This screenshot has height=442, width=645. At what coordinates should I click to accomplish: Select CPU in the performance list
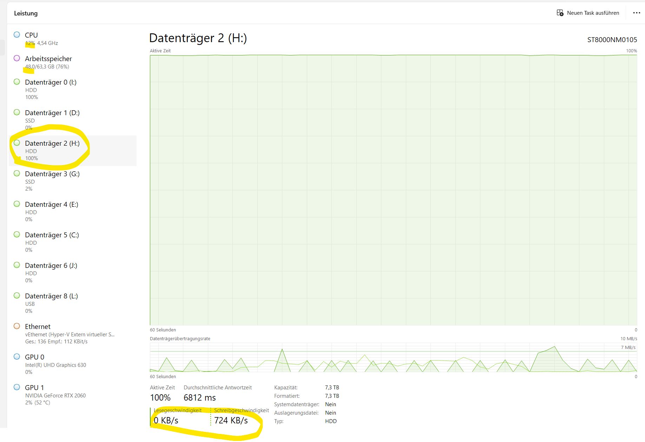(x=73, y=39)
